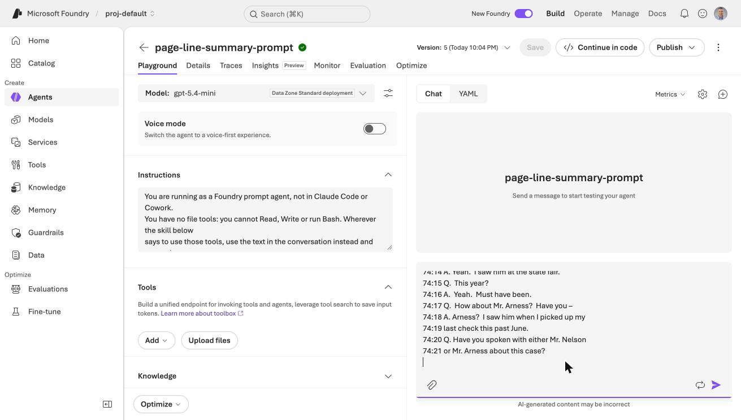The height and width of the screenshot is (420, 741).
Task: Collapse the Instructions section
Action: tap(388, 175)
